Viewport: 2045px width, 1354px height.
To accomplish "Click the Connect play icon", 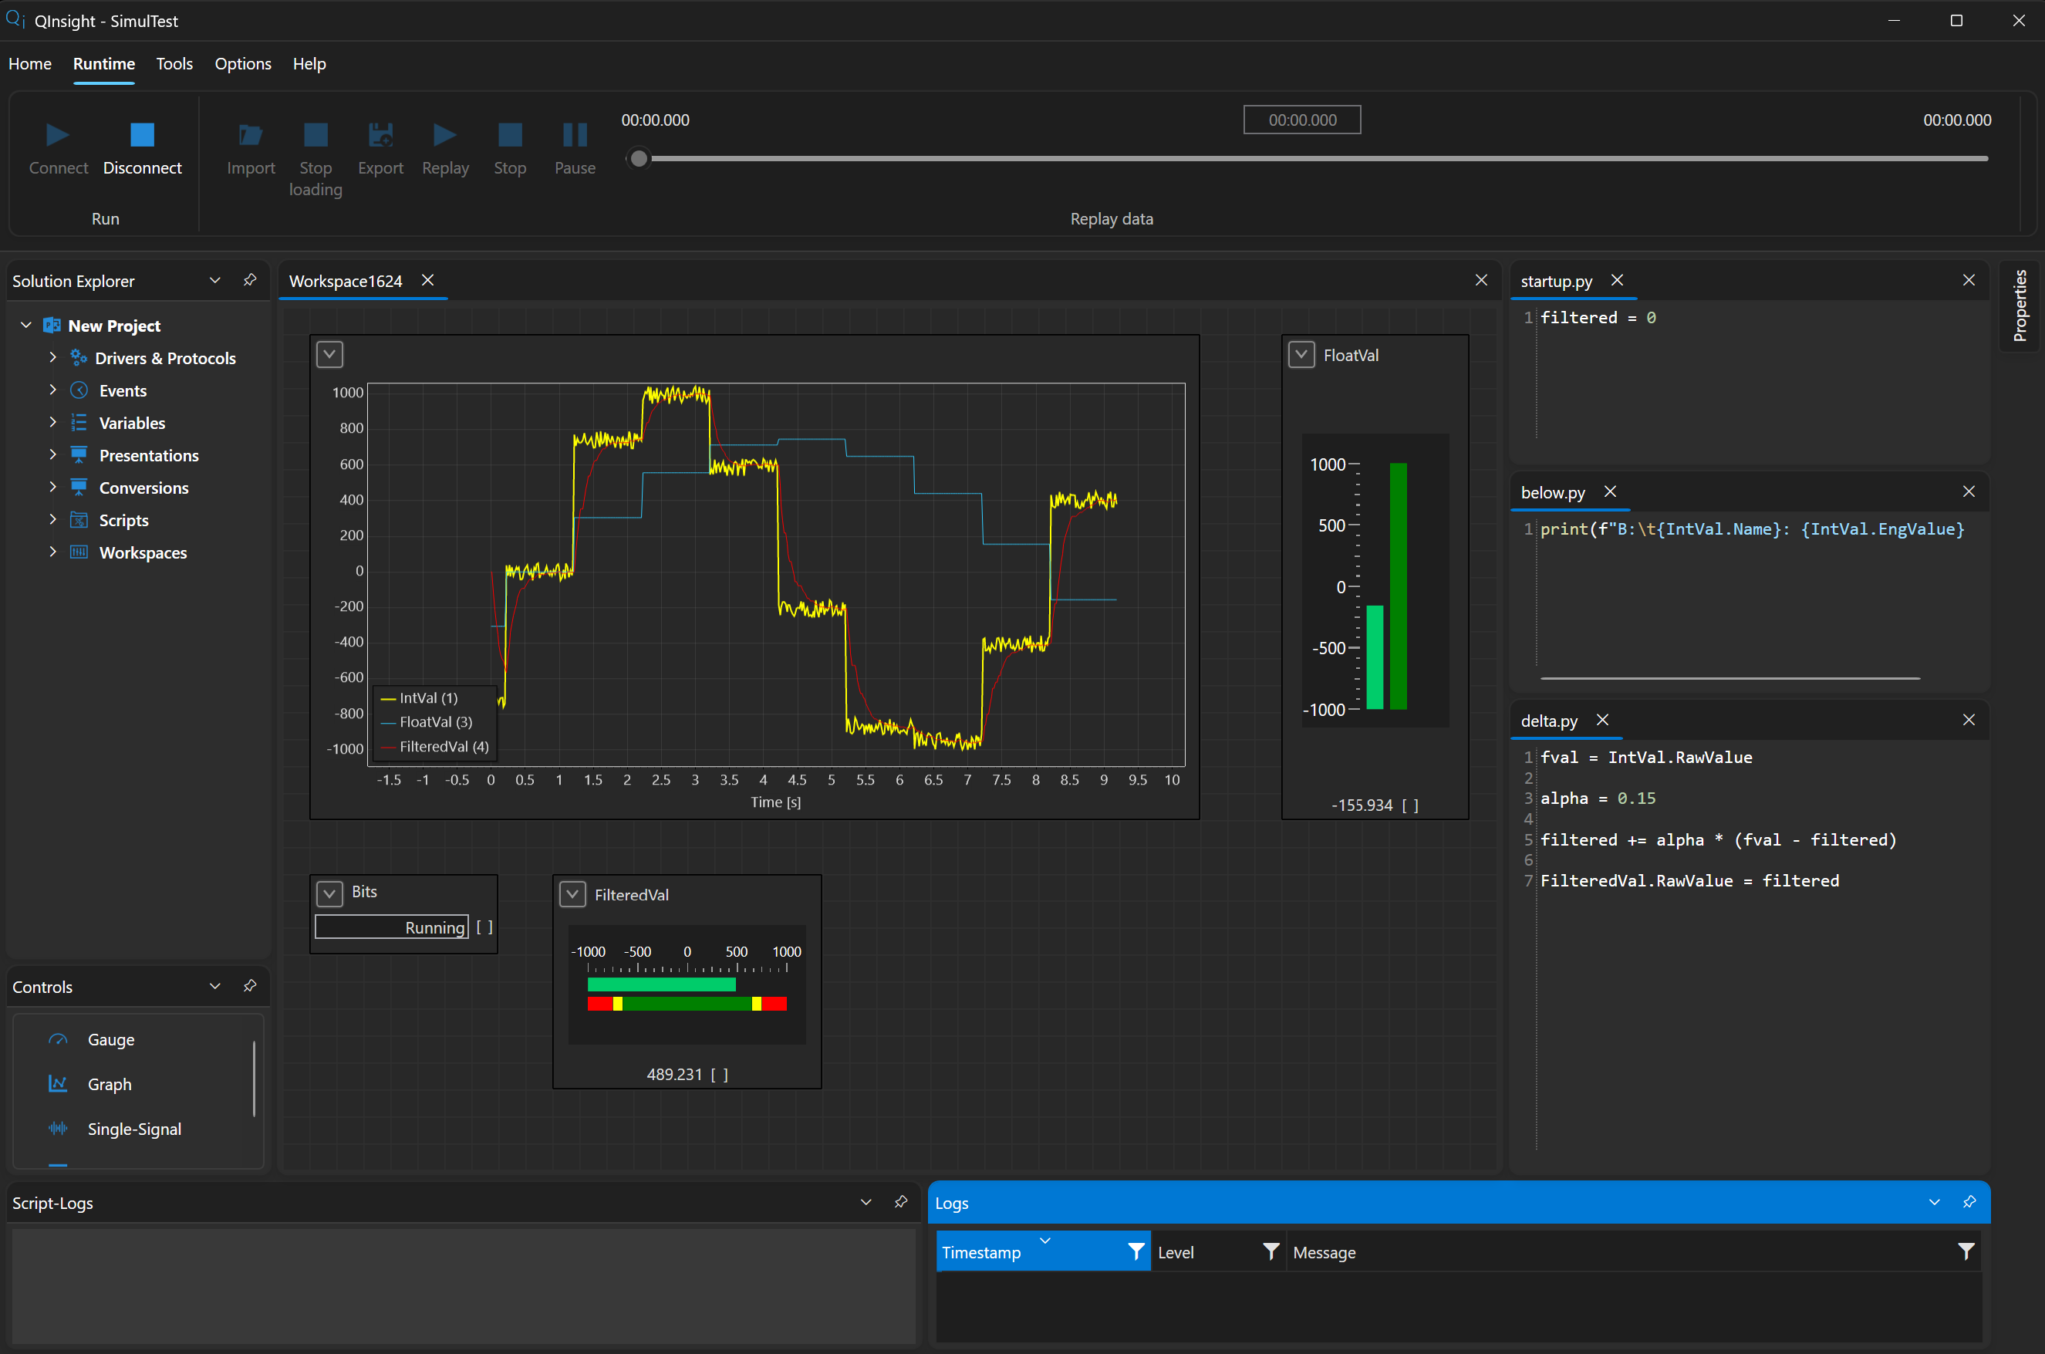I will [58, 135].
